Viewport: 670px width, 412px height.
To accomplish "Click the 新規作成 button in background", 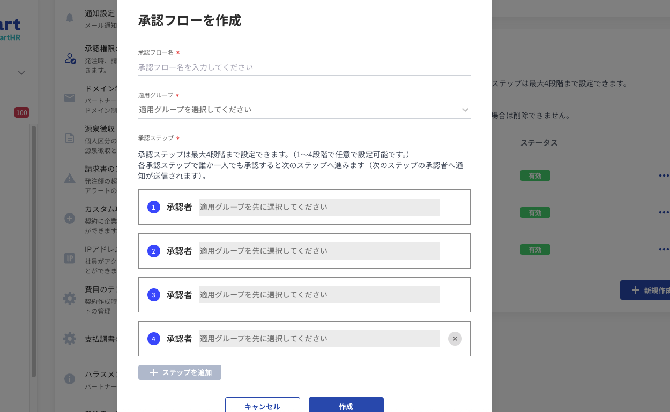I will [649, 290].
